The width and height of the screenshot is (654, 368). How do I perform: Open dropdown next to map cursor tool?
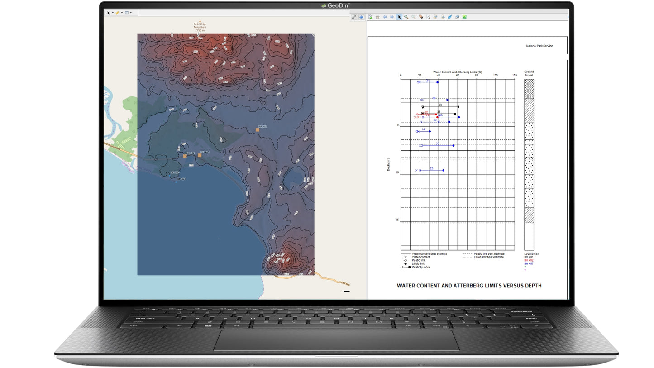tap(113, 13)
